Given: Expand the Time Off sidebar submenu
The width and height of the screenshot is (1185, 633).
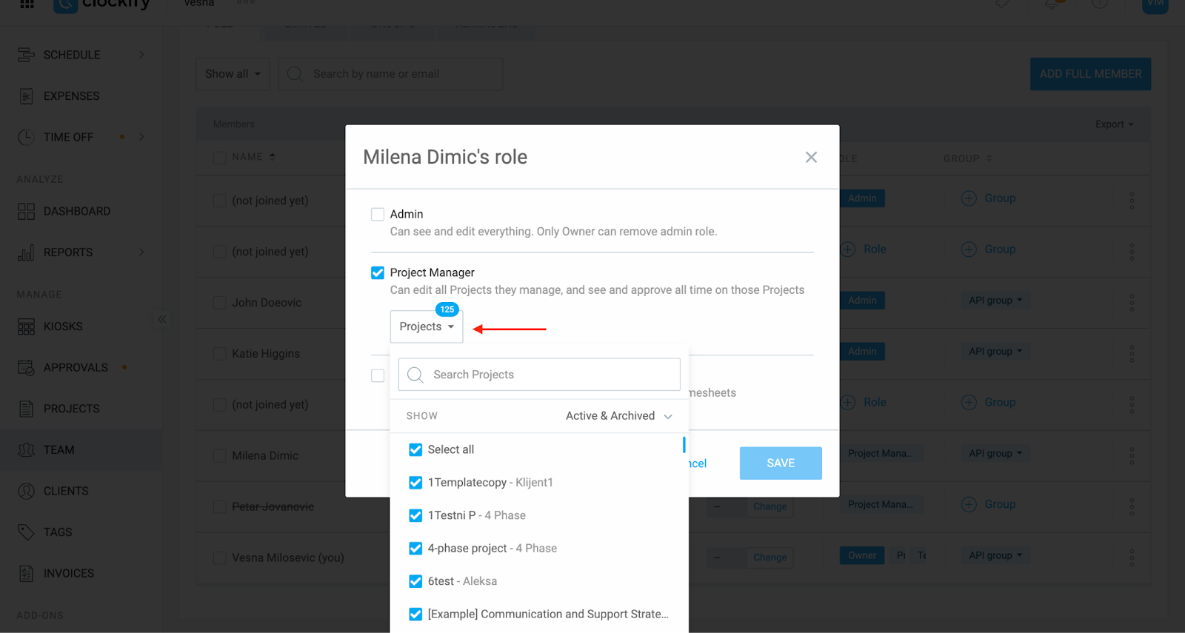Looking at the screenshot, I should (141, 137).
